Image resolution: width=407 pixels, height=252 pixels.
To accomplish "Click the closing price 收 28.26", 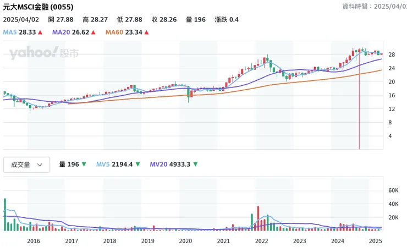I will 164,19.
